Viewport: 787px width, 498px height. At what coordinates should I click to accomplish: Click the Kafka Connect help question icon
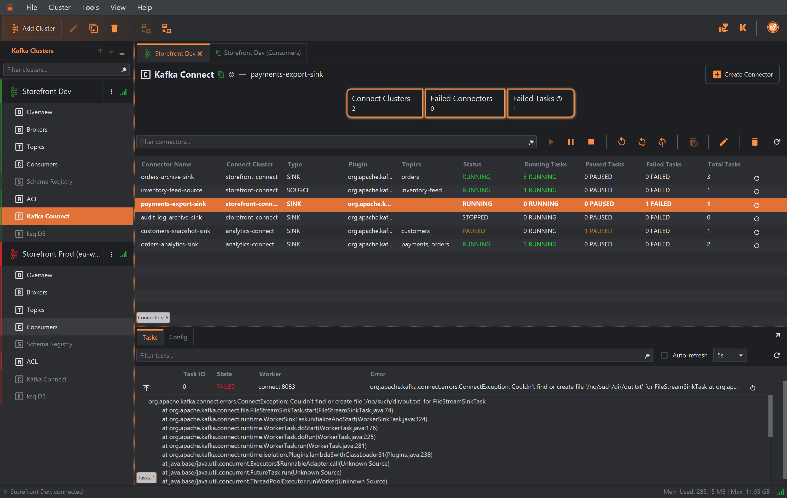pyautogui.click(x=232, y=74)
